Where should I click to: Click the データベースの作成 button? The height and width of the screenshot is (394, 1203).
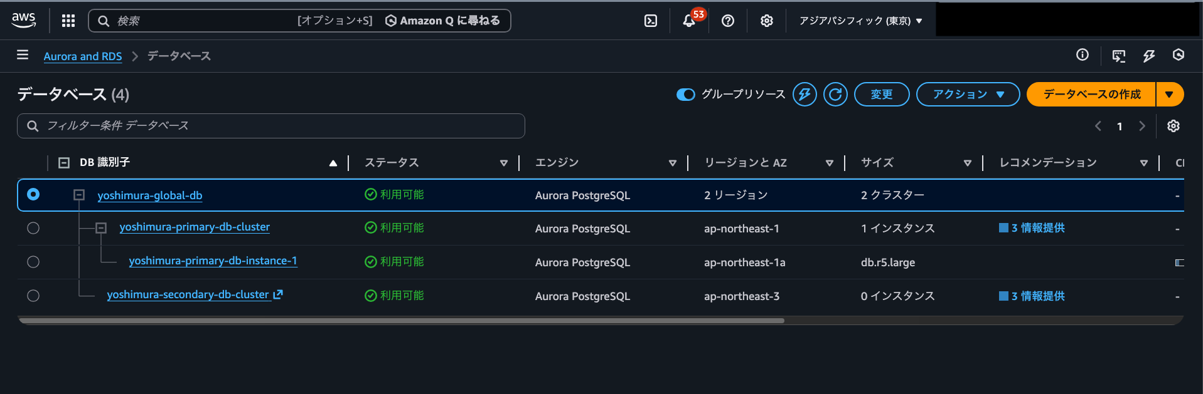1091,95
